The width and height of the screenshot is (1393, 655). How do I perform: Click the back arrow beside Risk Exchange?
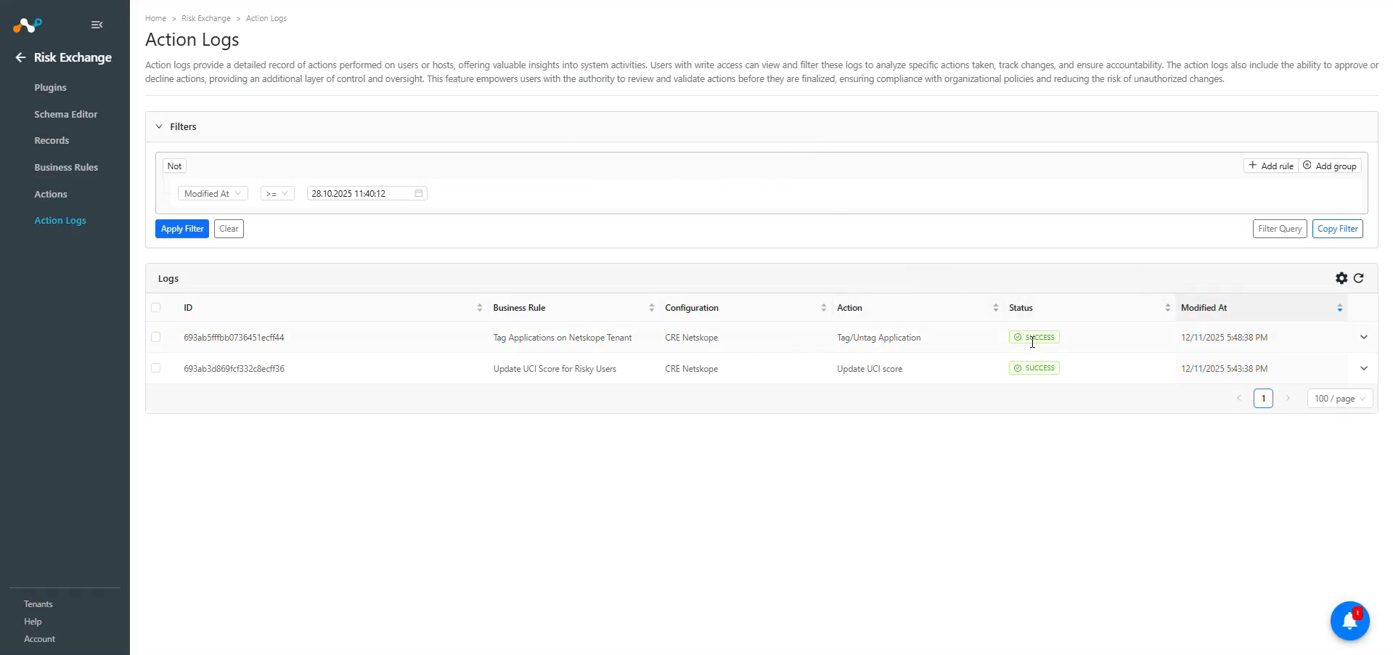coord(20,57)
